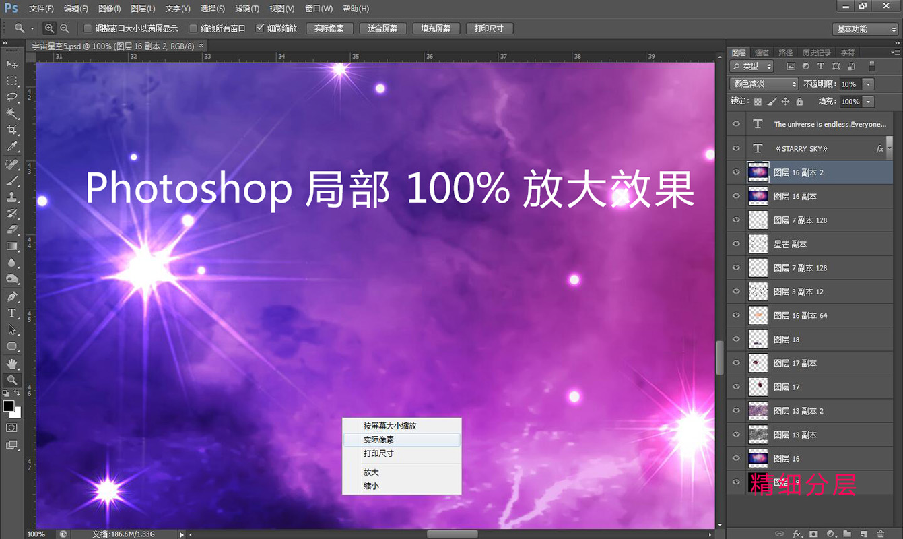Click the 填充屏幕 button
The image size is (903, 539).
pyautogui.click(x=436, y=29)
